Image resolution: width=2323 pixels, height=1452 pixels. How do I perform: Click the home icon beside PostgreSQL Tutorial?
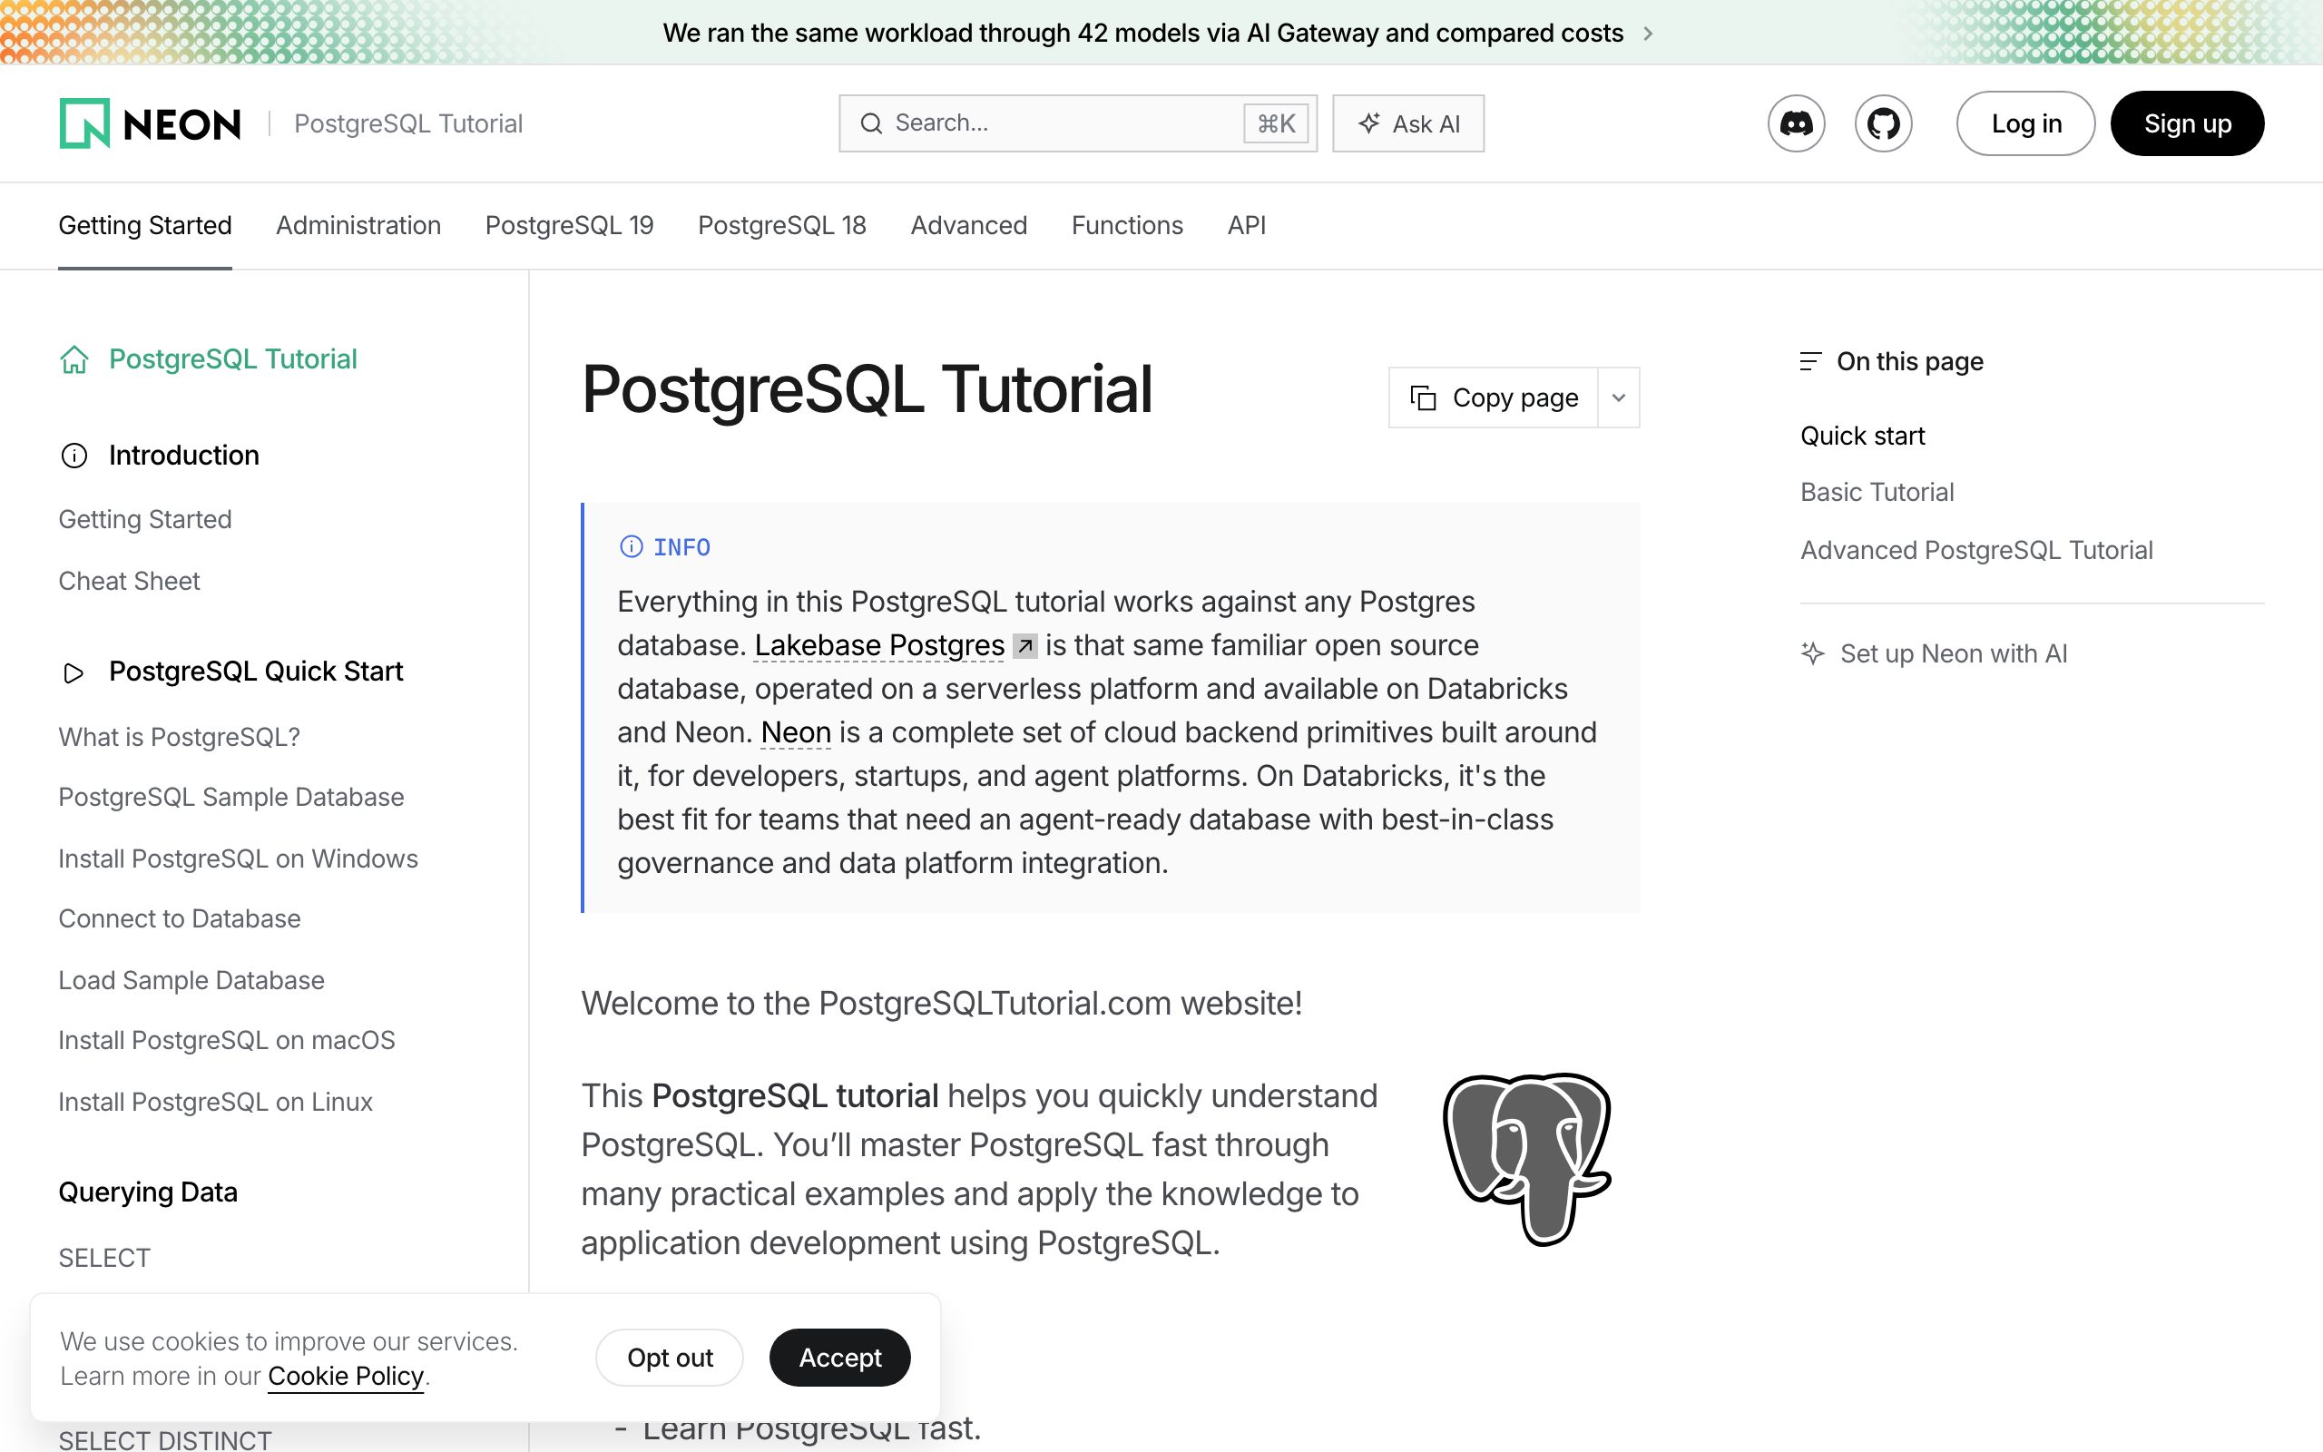(x=74, y=359)
